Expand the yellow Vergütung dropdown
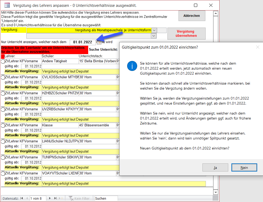The image size is (263, 202). [x=154, y=30]
